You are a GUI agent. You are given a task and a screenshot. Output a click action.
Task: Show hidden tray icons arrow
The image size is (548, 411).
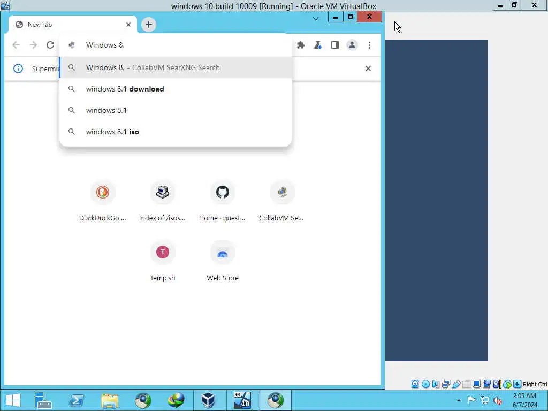click(x=459, y=400)
